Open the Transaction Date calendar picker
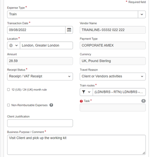 pos(69,30)
